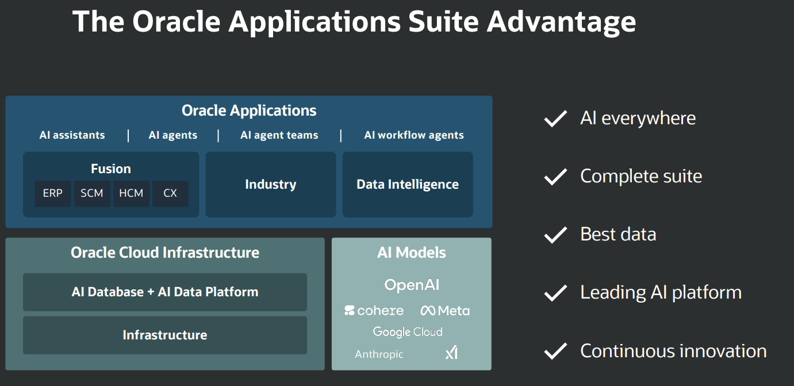Click the Data Intelligence block
794x386 pixels.
click(x=408, y=185)
